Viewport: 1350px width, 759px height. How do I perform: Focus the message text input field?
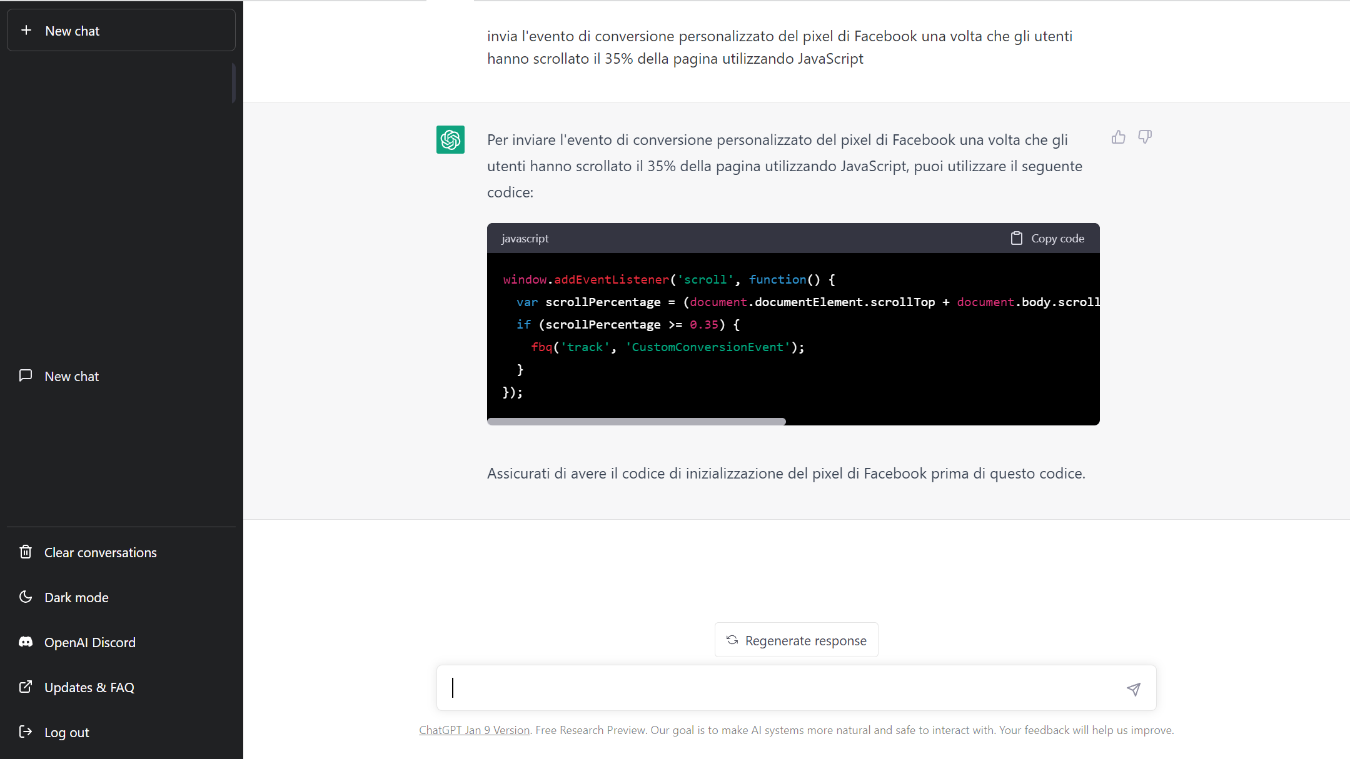pos(782,688)
